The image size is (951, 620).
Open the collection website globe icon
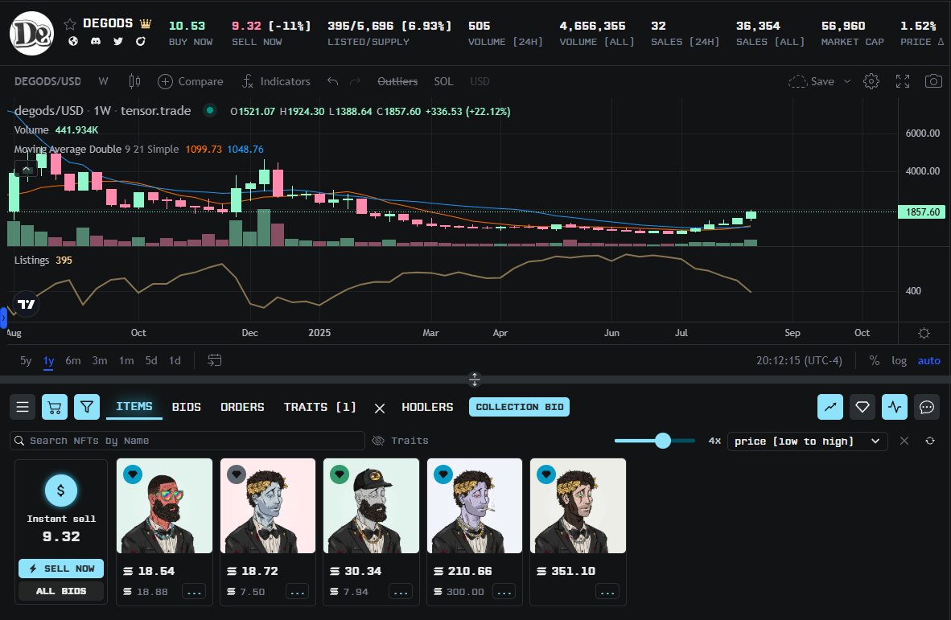point(72,41)
